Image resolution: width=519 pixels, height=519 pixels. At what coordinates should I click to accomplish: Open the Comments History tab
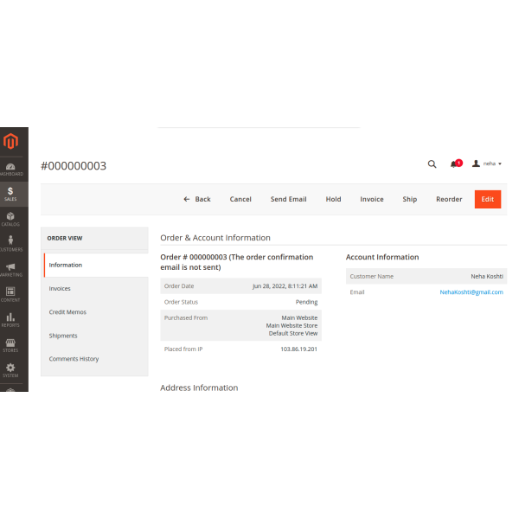click(74, 359)
